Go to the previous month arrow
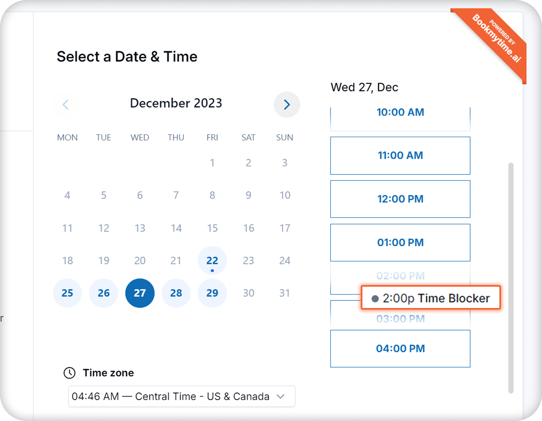This screenshot has height=421, width=542. coord(66,105)
